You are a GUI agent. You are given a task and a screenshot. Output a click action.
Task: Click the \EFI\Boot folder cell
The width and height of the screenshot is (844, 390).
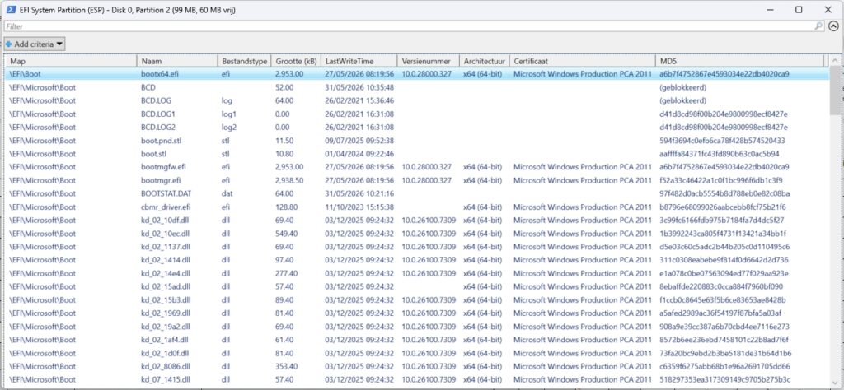pyautogui.click(x=26, y=74)
